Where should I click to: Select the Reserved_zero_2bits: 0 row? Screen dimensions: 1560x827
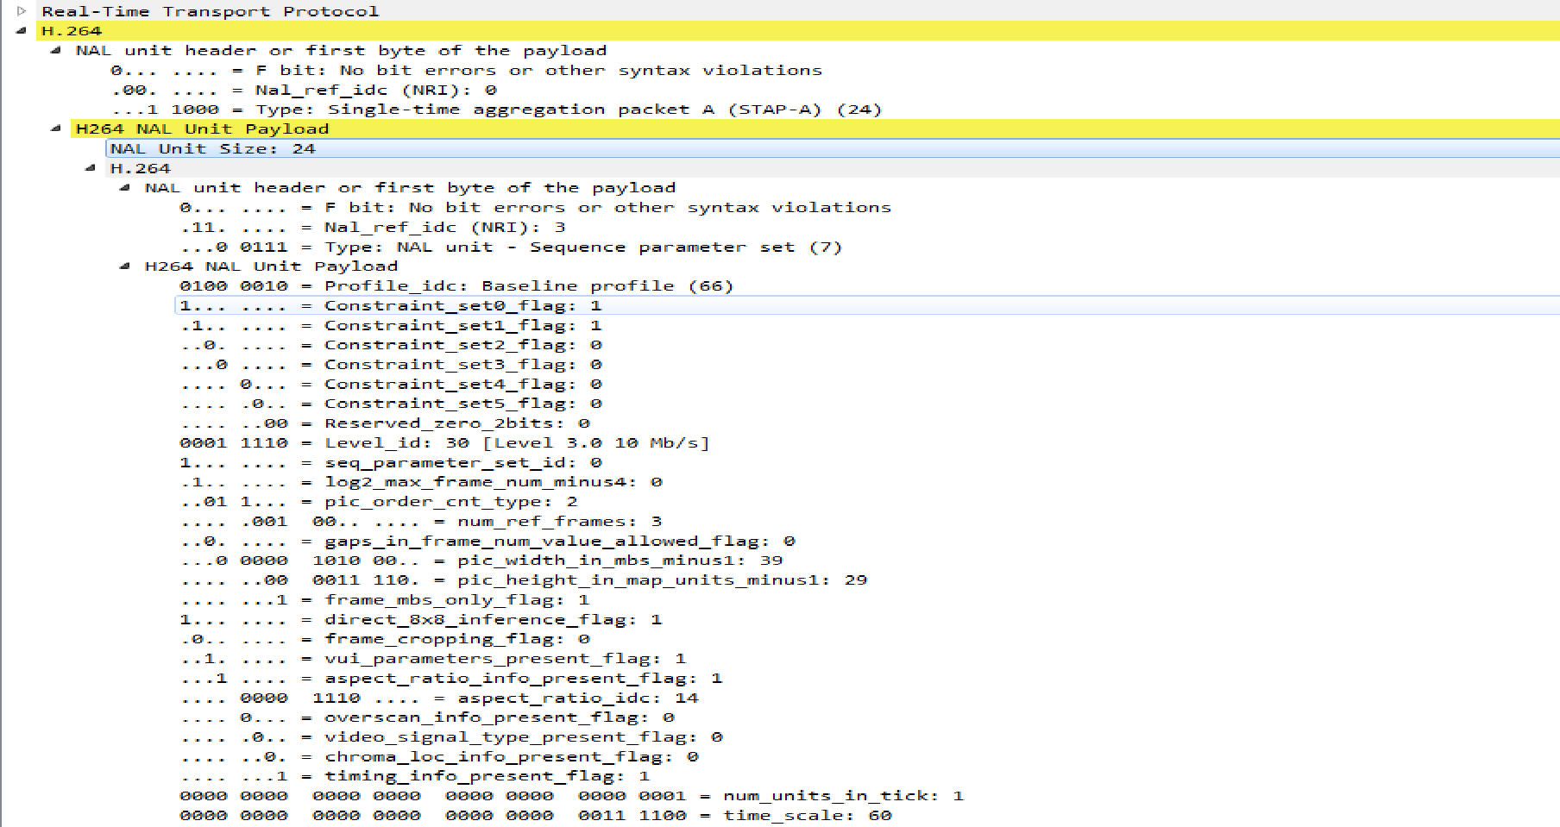pyautogui.click(x=385, y=423)
